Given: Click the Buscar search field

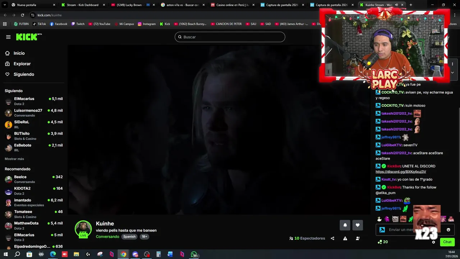Looking at the screenshot, I should pyautogui.click(x=230, y=37).
